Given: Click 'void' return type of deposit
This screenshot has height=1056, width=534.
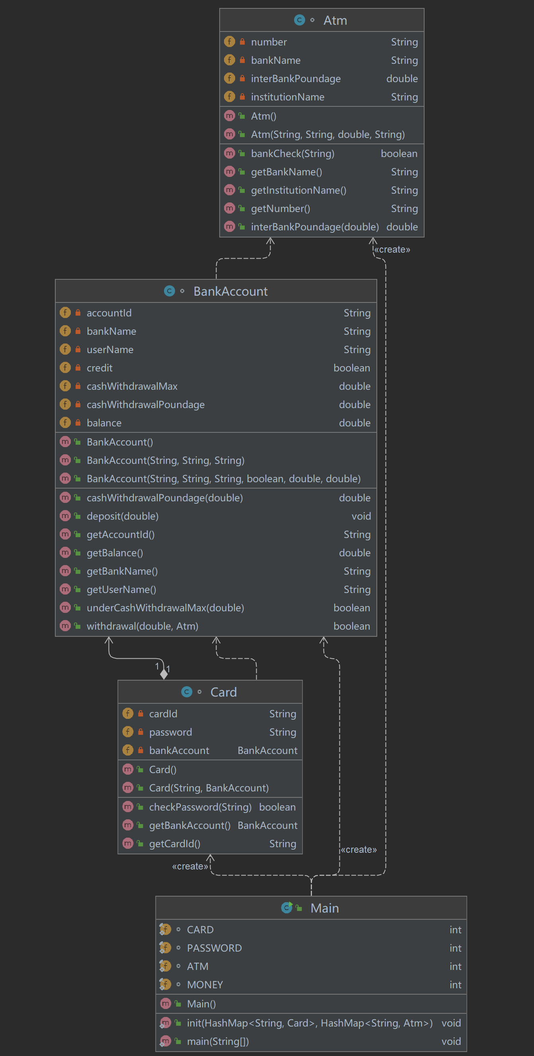Looking at the screenshot, I should point(361,516).
